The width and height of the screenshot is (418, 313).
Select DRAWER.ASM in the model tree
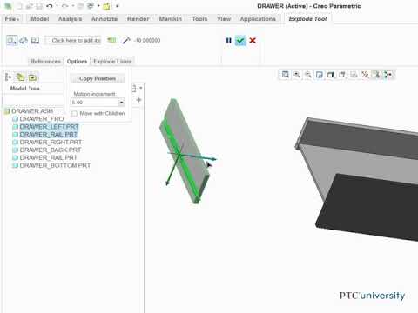[32, 111]
